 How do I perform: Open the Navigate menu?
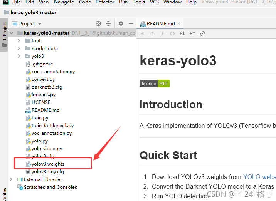tap(64, 2)
